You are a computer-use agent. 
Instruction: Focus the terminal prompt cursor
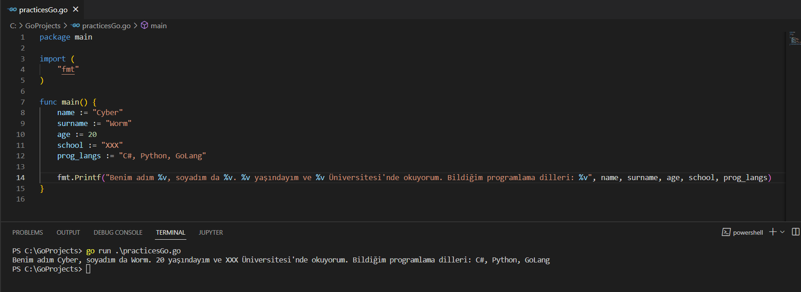pyautogui.click(x=88, y=269)
